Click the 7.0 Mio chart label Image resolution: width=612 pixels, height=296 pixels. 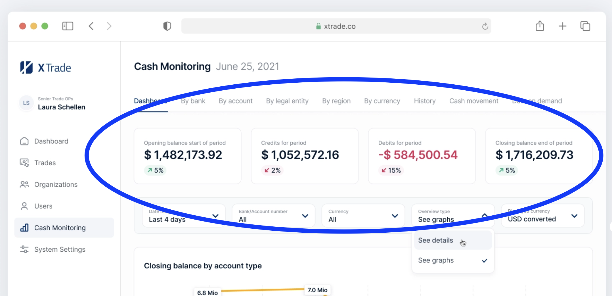pyautogui.click(x=318, y=290)
